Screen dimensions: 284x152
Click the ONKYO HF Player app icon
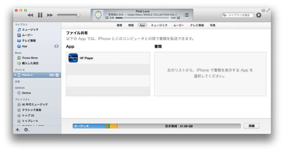(73, 58)
